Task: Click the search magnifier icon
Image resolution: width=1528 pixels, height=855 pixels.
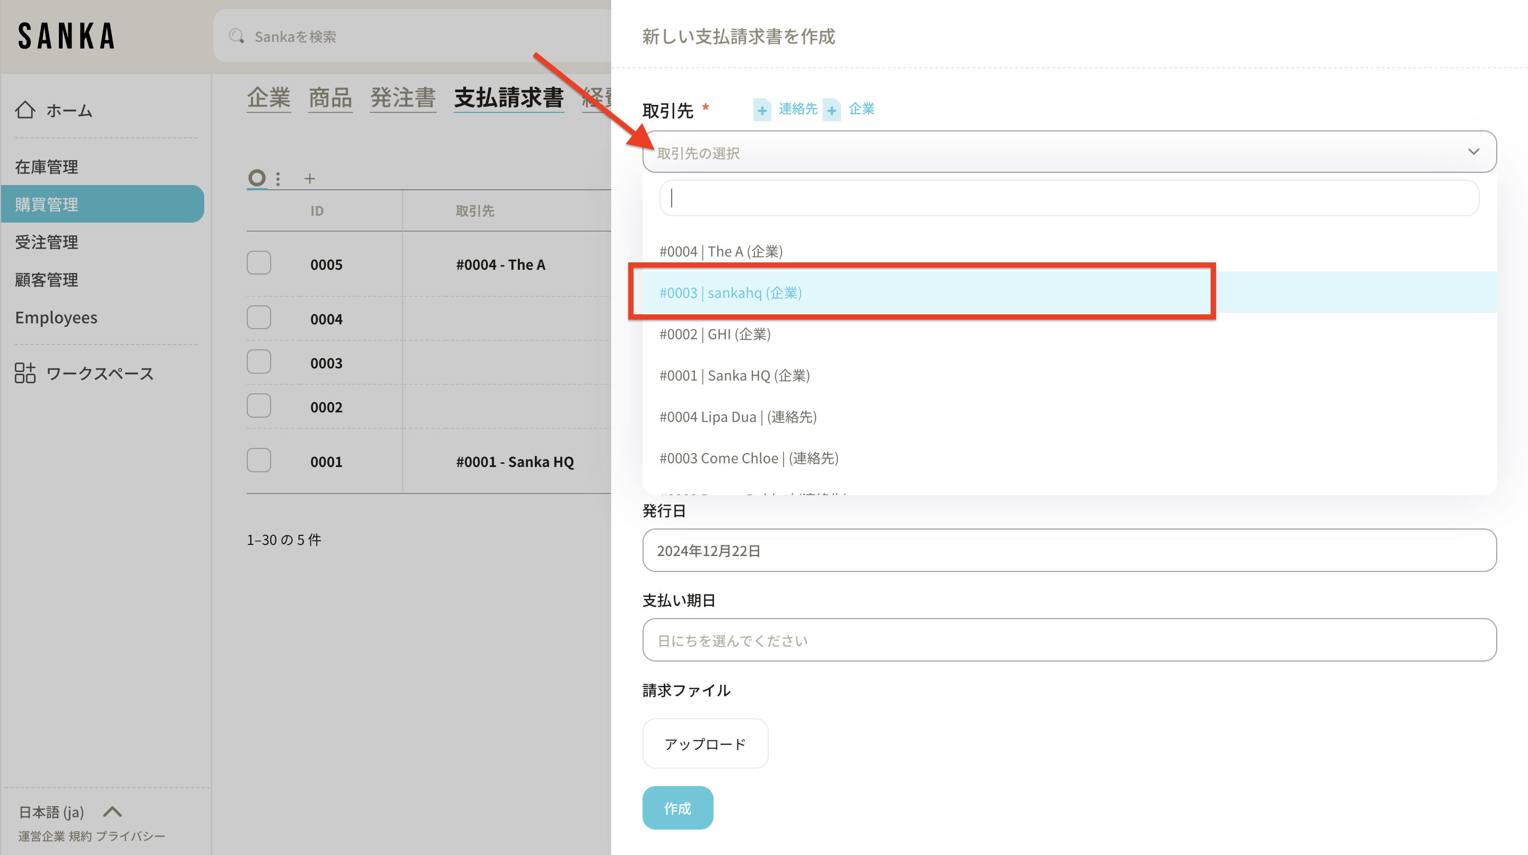Action: pos(236,36)
